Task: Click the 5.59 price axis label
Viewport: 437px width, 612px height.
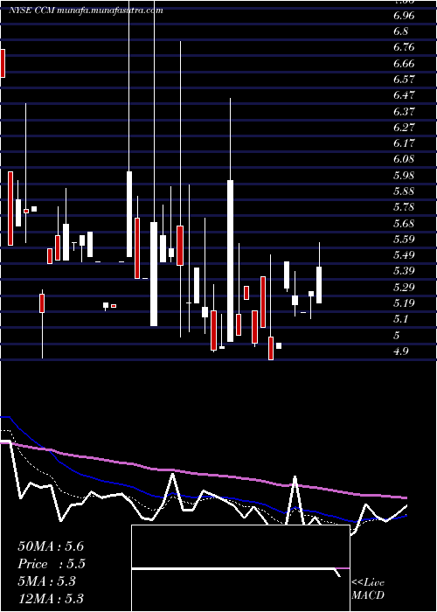Action: (x=404, y=240)
